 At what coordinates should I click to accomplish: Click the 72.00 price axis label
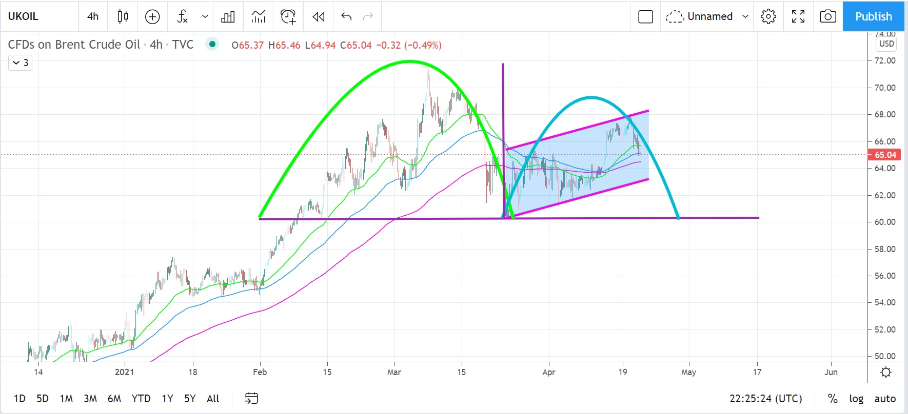(885, 60)
